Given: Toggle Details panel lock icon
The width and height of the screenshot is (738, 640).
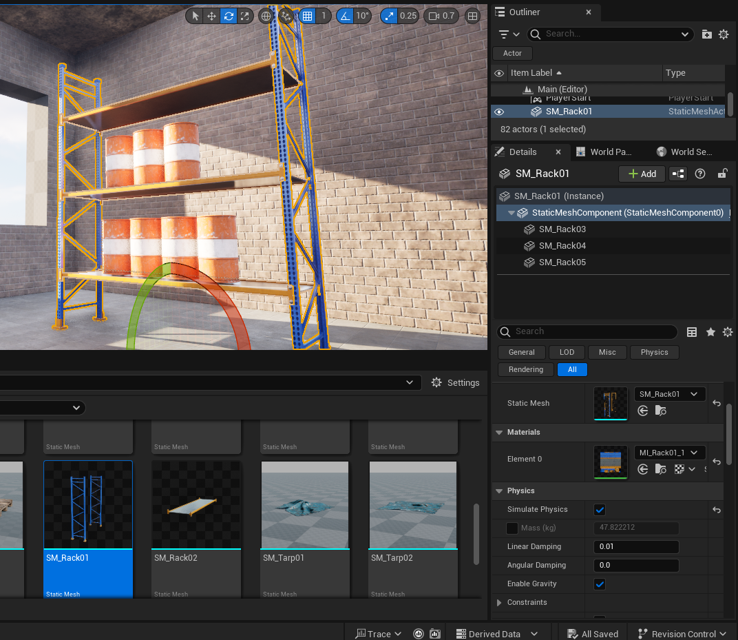Looking at the screenshot, I should (722, 174).
